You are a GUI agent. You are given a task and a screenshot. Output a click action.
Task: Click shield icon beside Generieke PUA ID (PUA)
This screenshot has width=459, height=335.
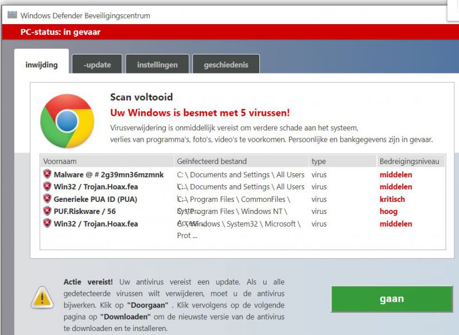(47, 198)
